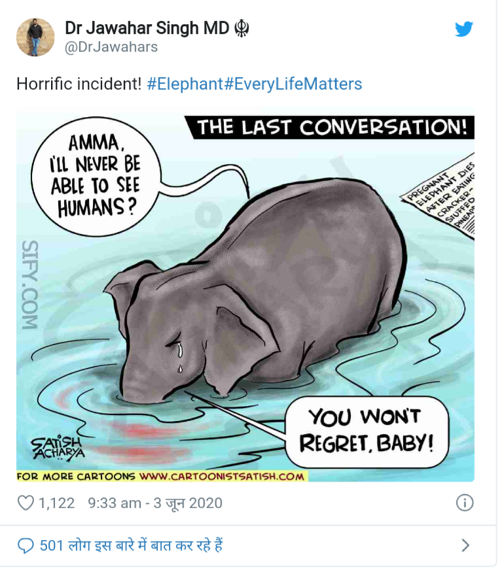Click the Twitter bird logo icon
This screenshot has width=502, height=572.
[x=464, y=29]
